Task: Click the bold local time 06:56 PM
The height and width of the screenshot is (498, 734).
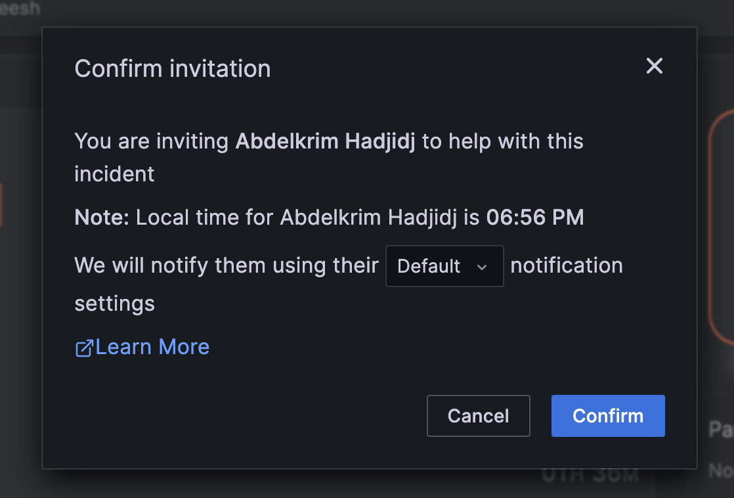Action: (x=535, y=217)
